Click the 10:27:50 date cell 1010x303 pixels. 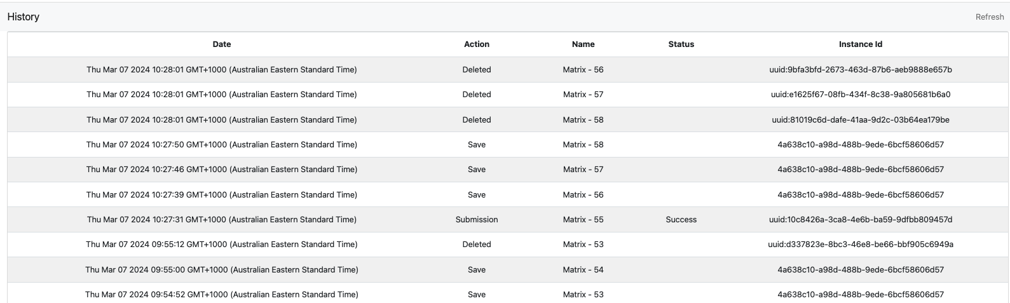(222, 145)
